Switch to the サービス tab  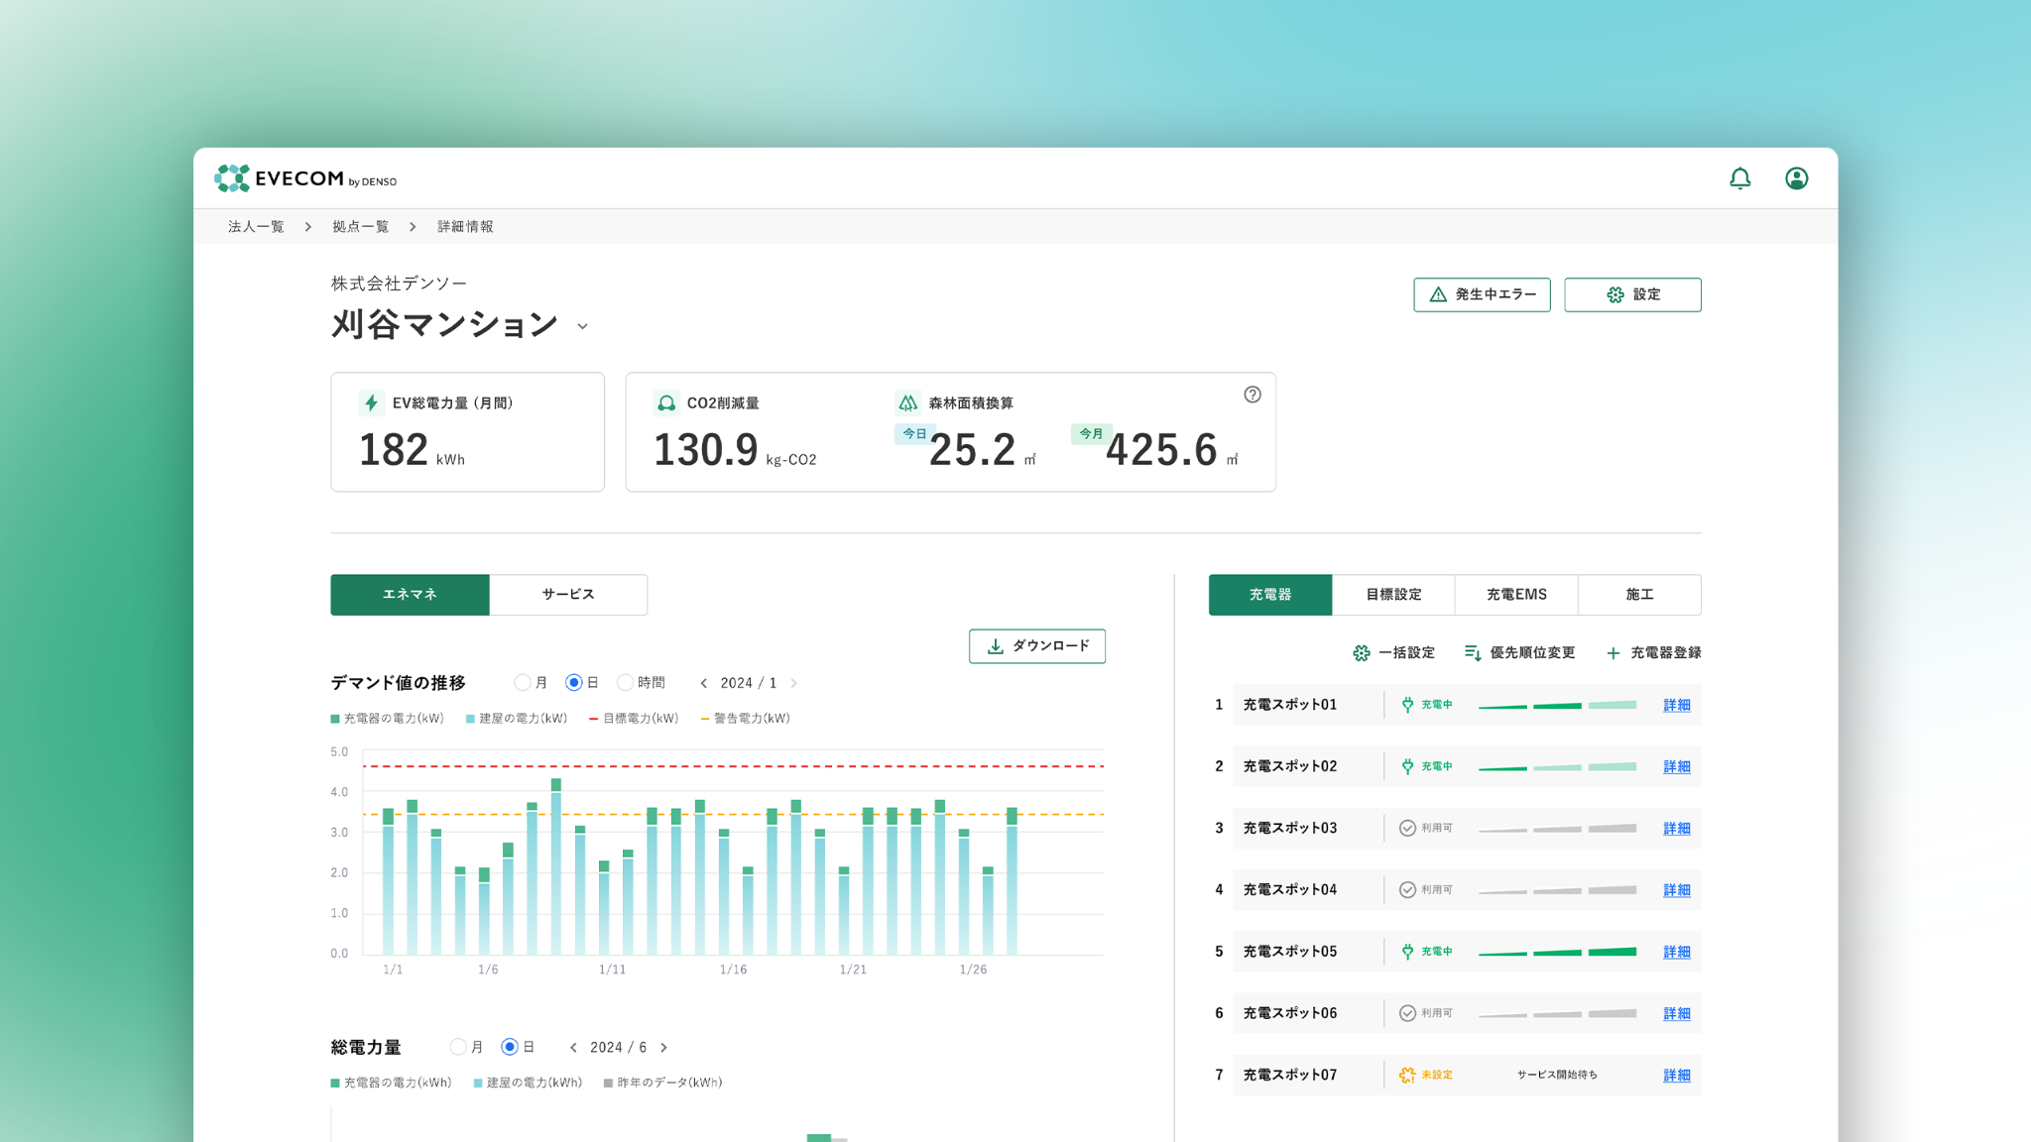coord(568,595)
